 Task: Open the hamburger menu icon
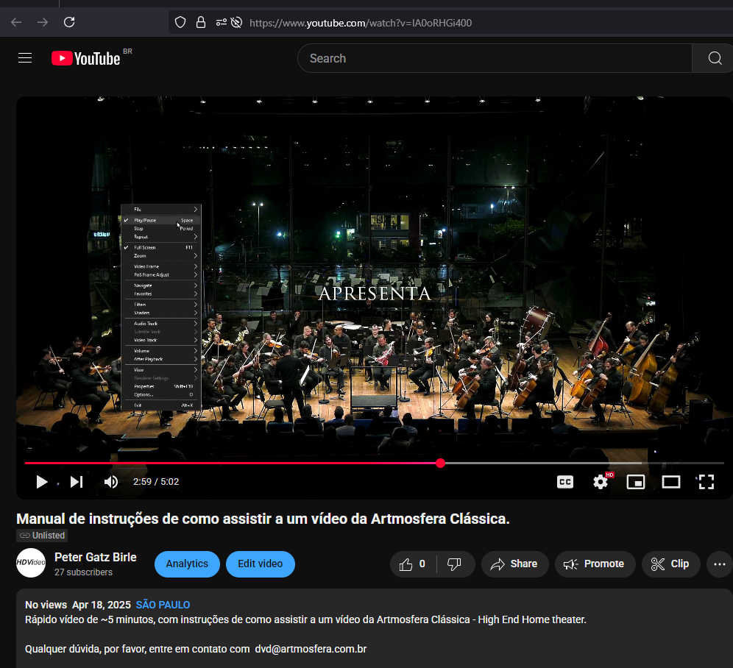coord(24,57)
